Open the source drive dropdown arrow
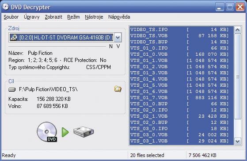 (118, 38)
